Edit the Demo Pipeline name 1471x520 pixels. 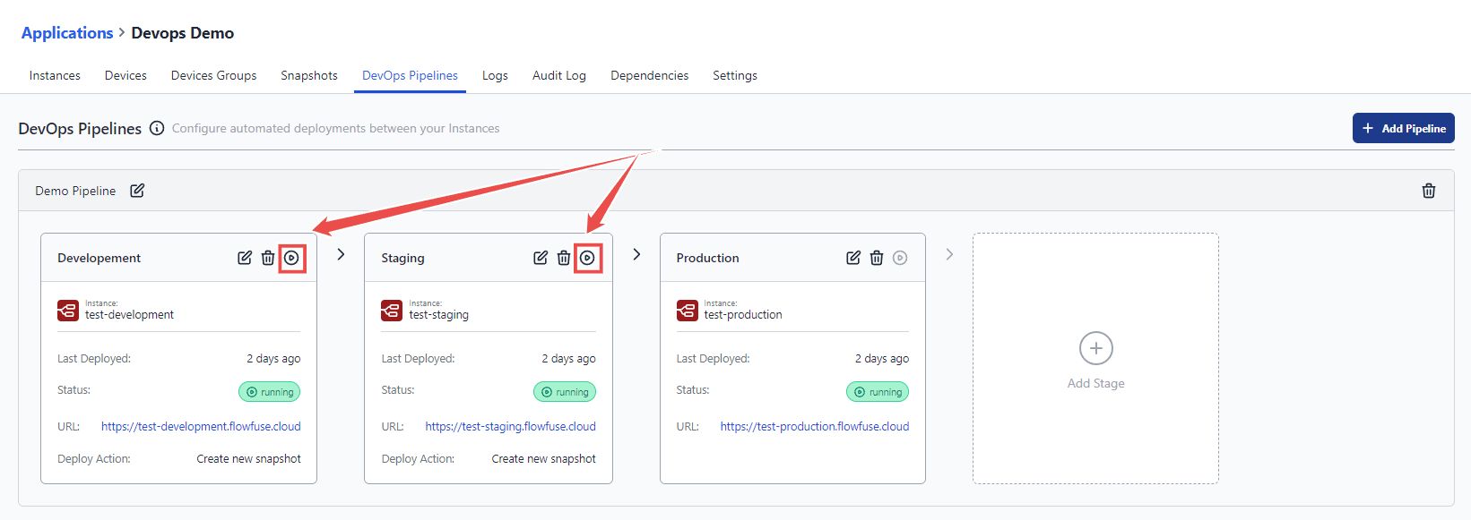[137, 191]
